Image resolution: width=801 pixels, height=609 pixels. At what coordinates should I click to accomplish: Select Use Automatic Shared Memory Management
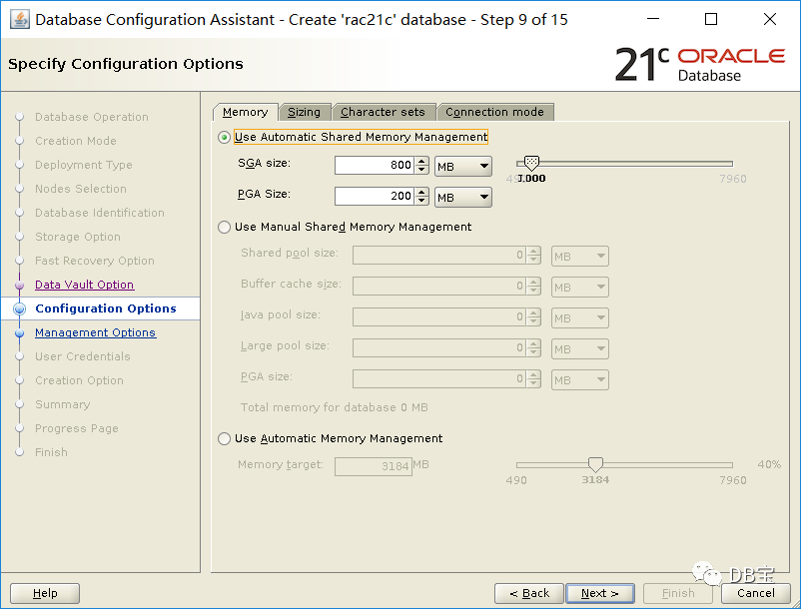pos(224,138)
